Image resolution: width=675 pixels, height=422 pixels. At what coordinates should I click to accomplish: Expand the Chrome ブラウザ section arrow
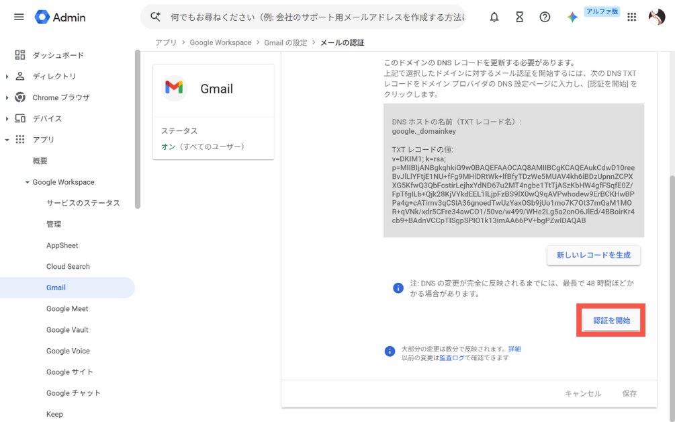7,97
